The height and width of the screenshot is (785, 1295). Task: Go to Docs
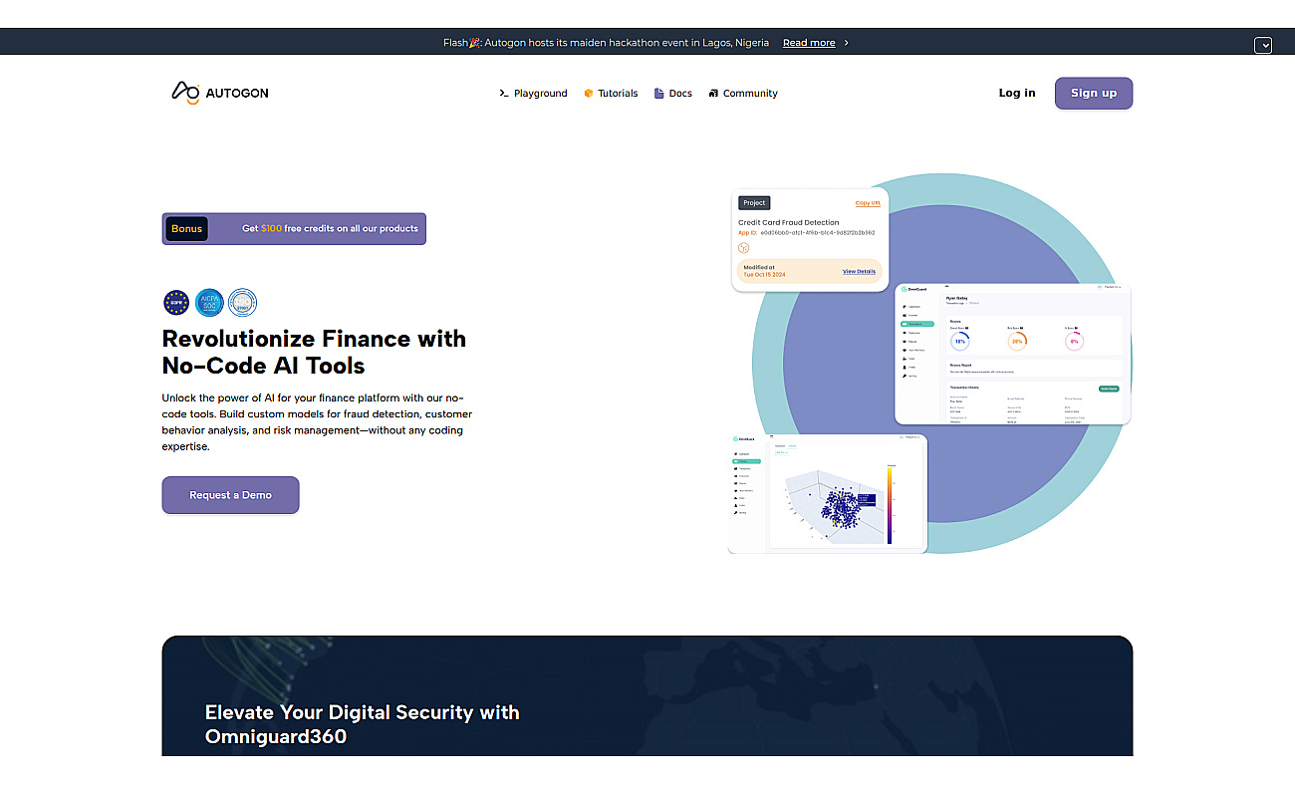pos(673,94)
